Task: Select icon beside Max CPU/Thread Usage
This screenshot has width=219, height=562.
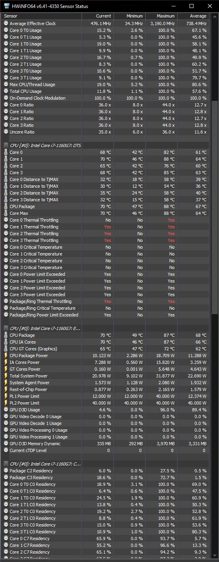Action: (x=6, y=84)
